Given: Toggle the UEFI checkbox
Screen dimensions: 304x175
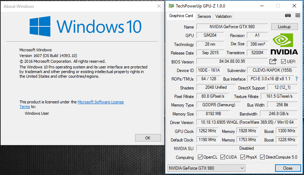Looking at the screenshot, I should pyautogui.click(x=283, y=62).
